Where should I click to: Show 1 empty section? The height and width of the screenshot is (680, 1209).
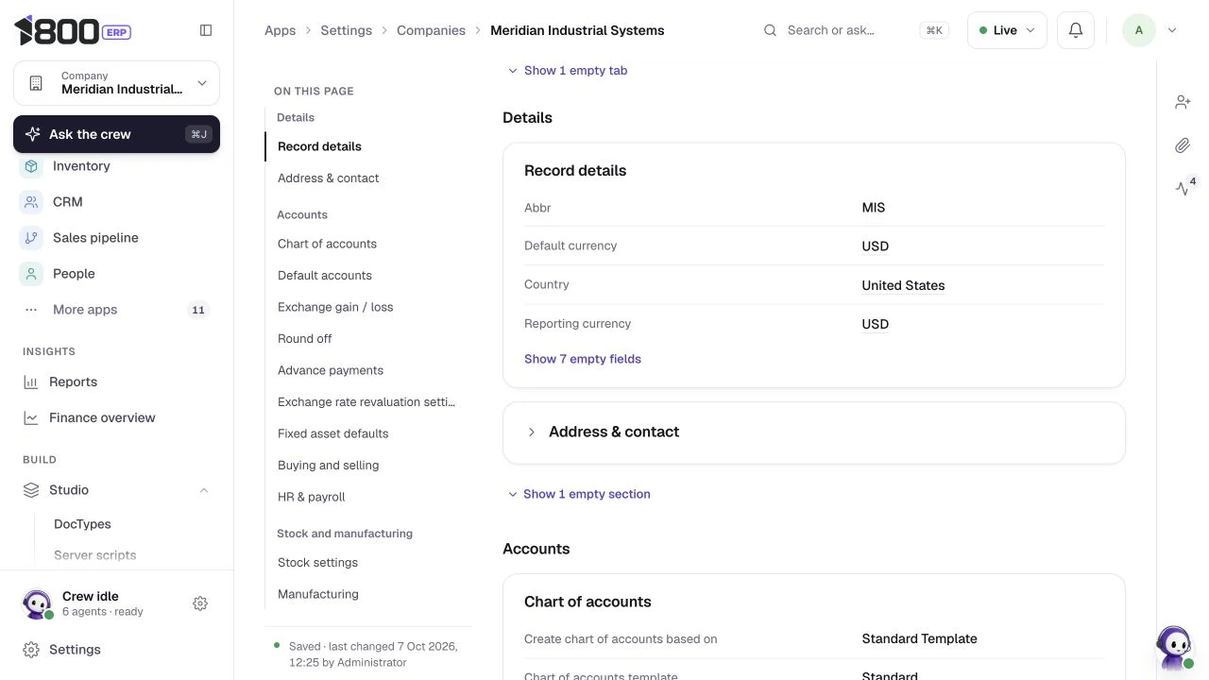tap(579, 494)
